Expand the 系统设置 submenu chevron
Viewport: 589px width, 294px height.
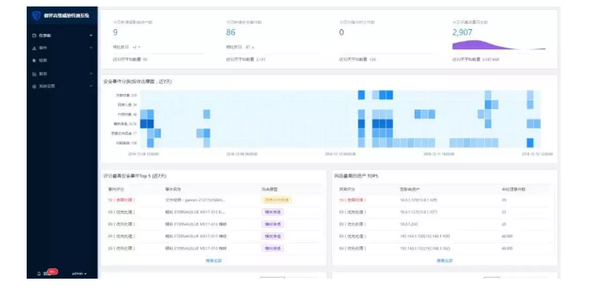[x=91, y=86]
